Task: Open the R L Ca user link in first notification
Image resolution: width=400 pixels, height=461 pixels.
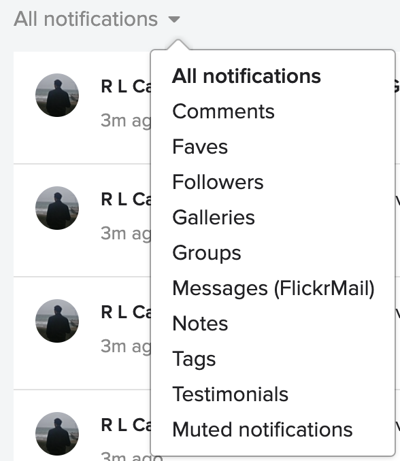Action: (126, 86)
